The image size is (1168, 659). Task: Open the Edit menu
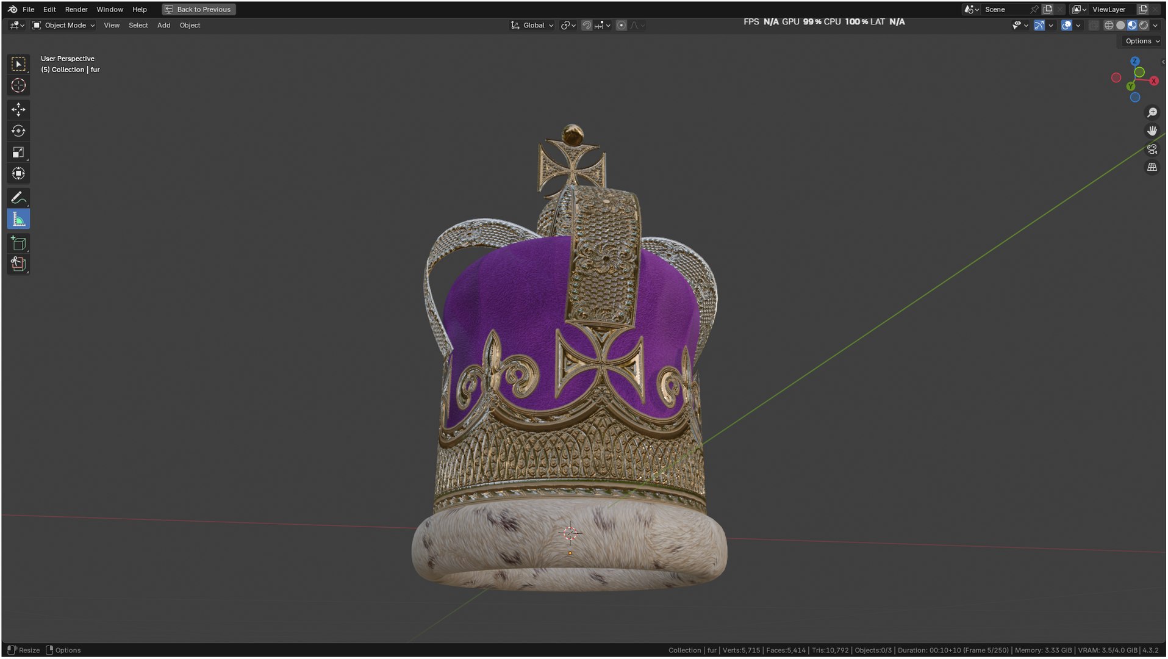pos(49,9)
